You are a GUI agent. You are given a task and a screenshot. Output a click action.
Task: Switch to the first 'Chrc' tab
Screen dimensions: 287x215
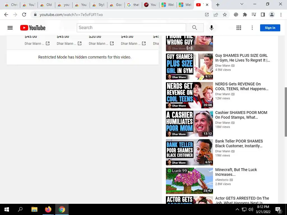coord(11,5)
